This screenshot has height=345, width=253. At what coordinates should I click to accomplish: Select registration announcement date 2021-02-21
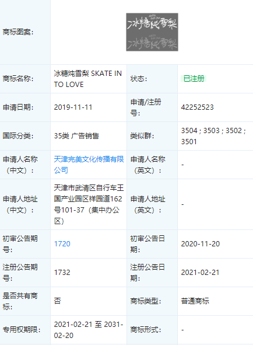pos(201,273)
